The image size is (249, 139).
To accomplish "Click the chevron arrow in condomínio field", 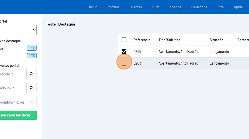I will [x=32, y=102].
